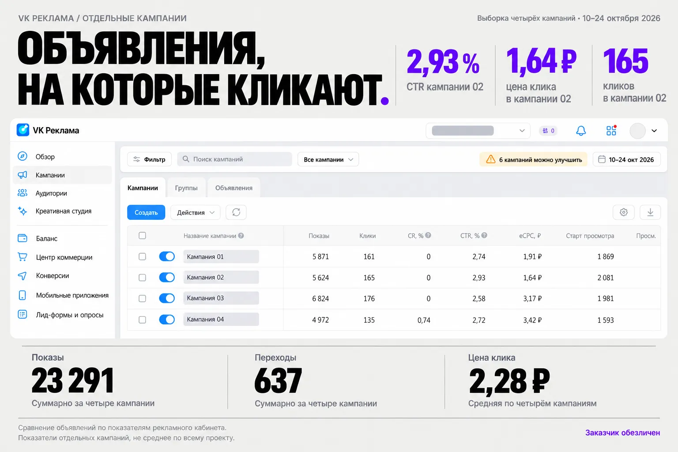Open Мобильные приложения section
Image resolution: width=678 pixels, height=452 pixels.
62,295
